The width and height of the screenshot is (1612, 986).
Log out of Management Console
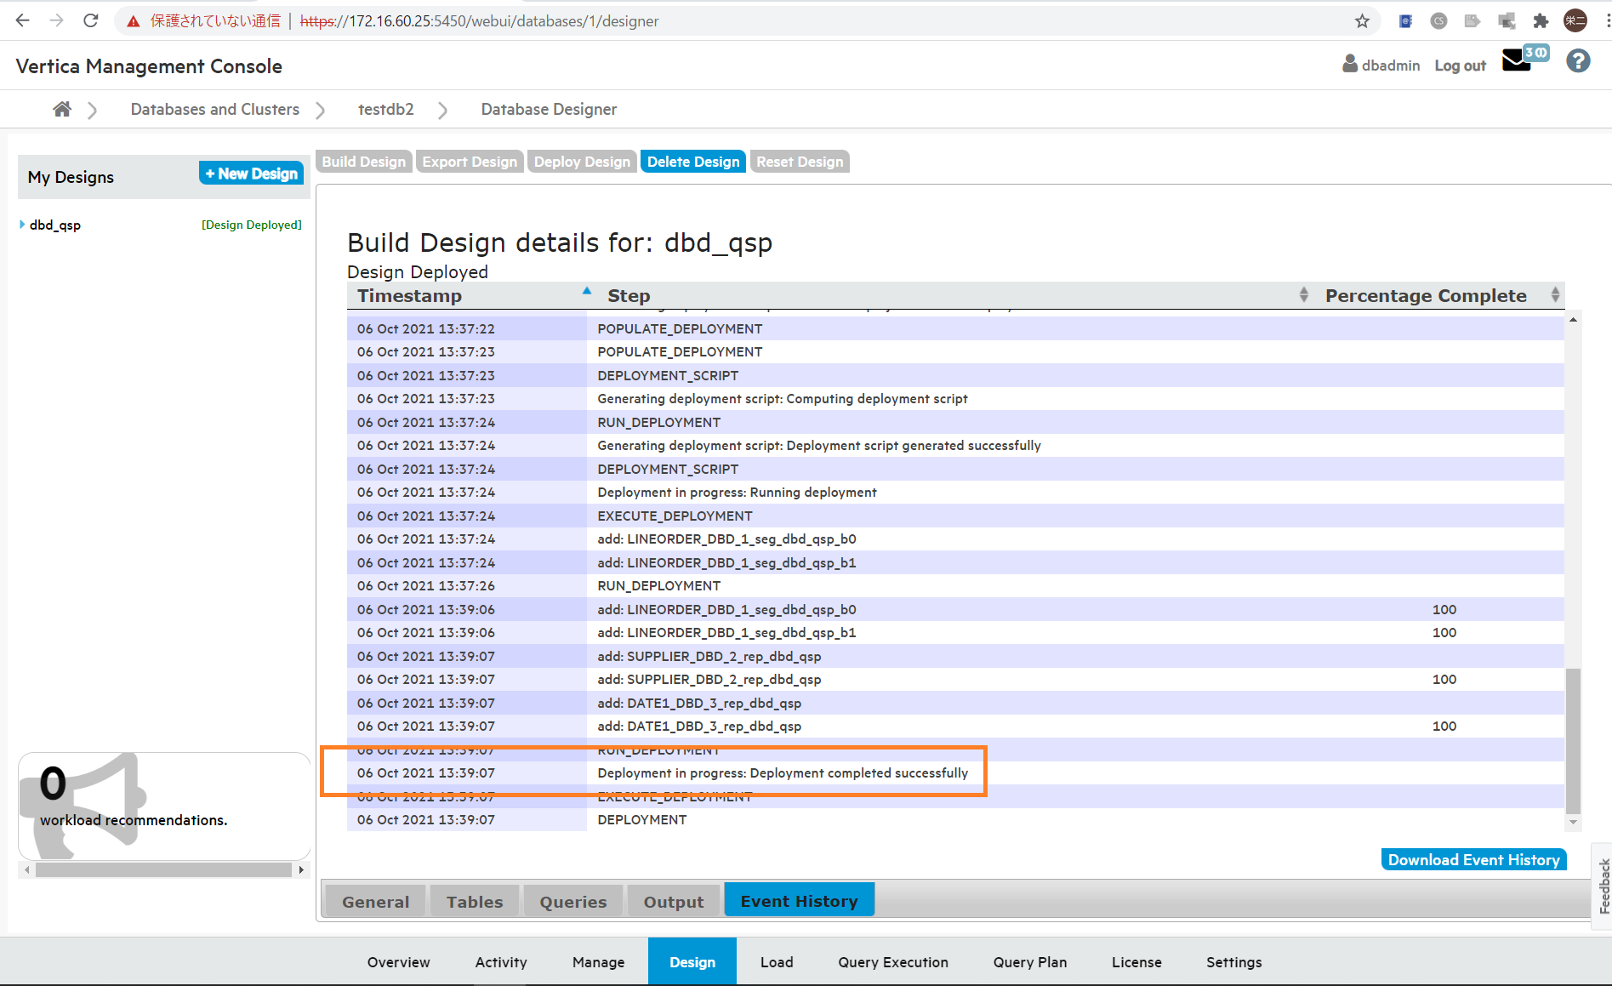1460,66
